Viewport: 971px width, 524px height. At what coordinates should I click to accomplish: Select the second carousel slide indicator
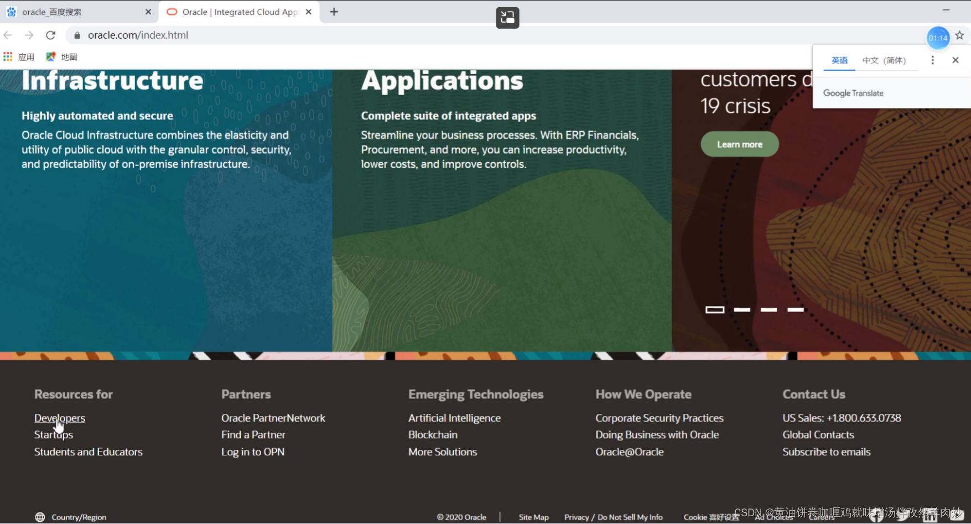coord(742,309)
